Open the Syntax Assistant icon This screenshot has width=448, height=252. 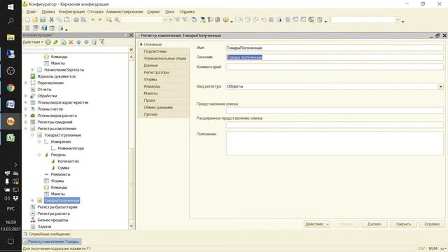point(202,20)
